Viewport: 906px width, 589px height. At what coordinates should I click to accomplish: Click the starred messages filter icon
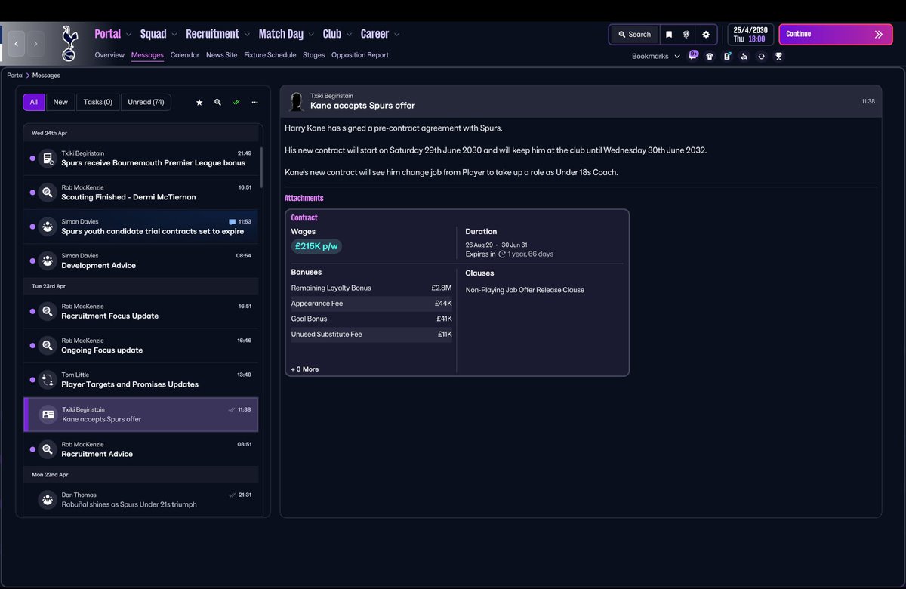[199, 102]
